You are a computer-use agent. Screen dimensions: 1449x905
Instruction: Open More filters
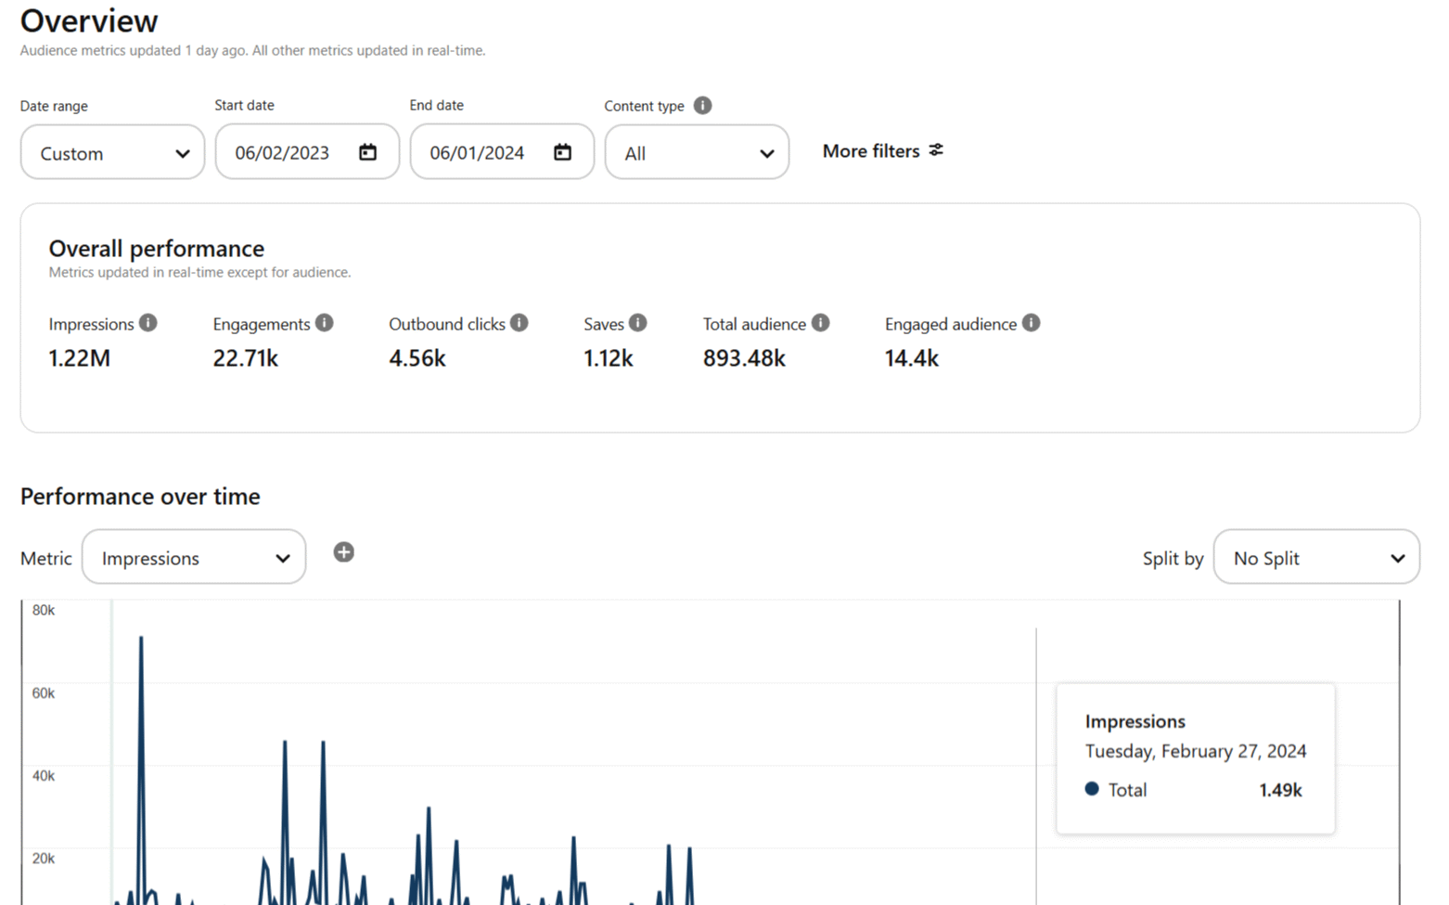(882, 150)
